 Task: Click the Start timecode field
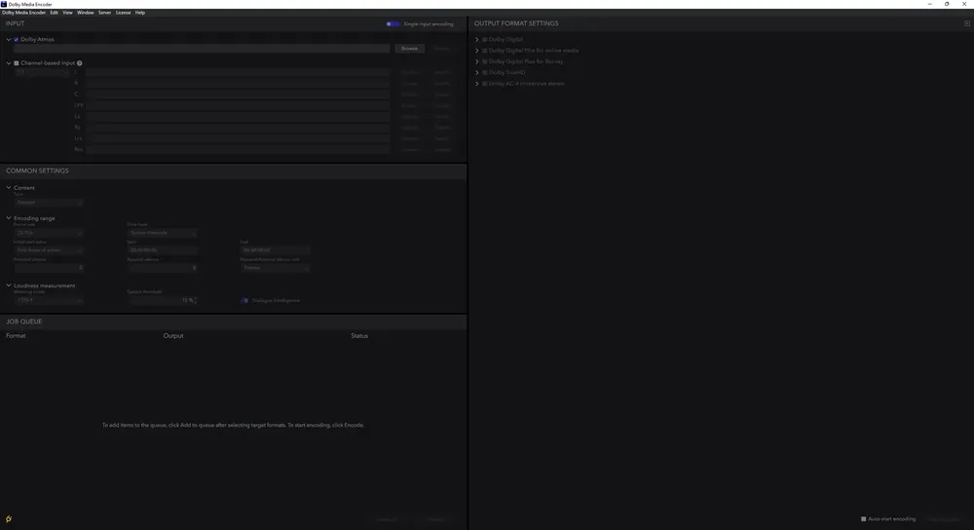pos(162,249)
